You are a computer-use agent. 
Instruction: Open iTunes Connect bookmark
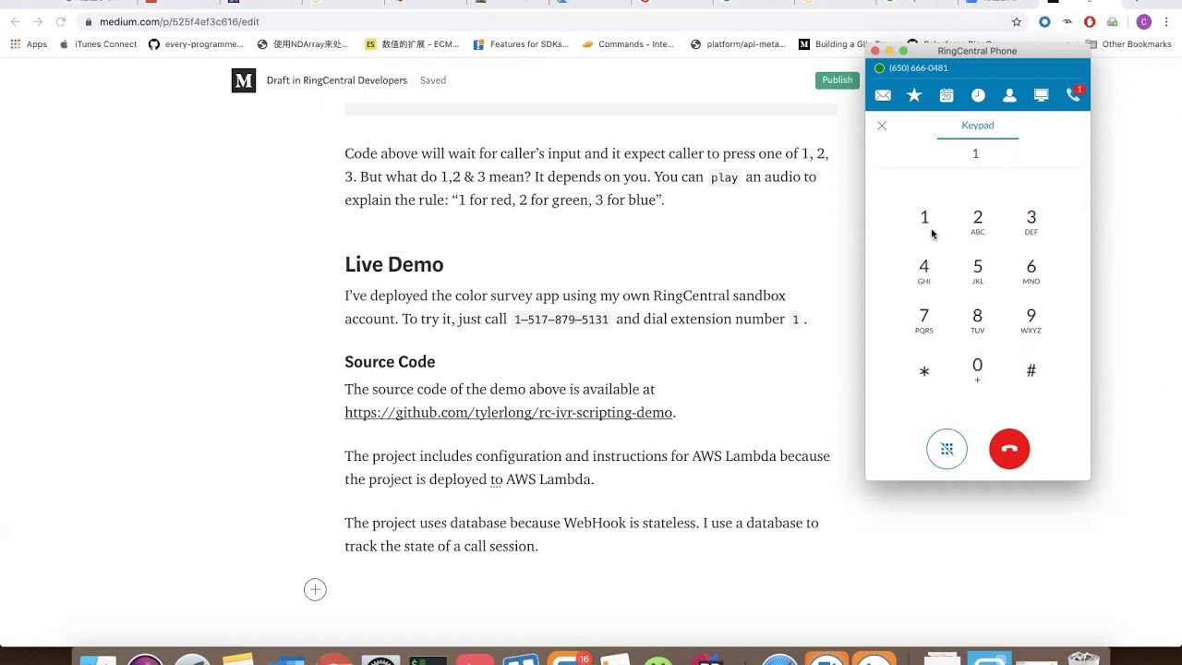pyautogui.click(x=97, y=44)
